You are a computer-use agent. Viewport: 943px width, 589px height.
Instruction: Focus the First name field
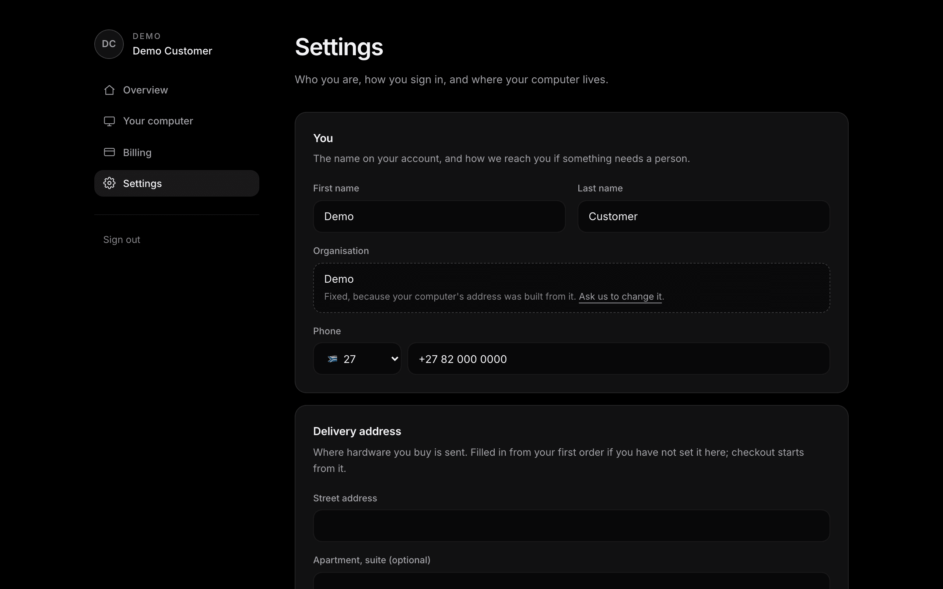tap(439, 216)
